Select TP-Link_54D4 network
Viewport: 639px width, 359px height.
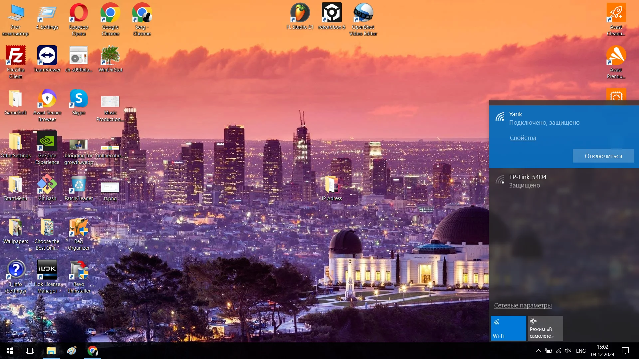[x=564, y=180]
